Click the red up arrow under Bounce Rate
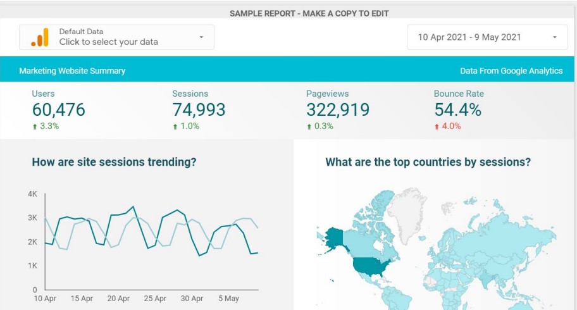 coord(437,127)
